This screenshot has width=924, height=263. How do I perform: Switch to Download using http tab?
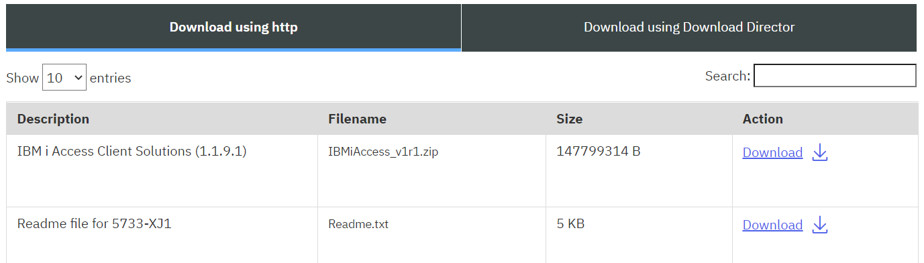(234, 28)
